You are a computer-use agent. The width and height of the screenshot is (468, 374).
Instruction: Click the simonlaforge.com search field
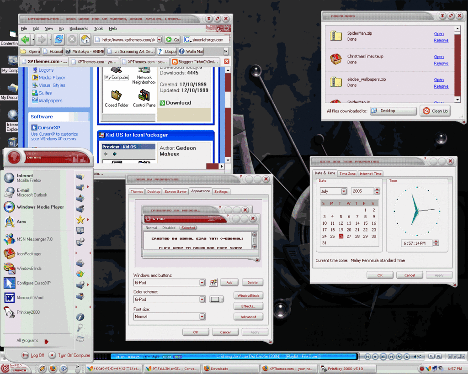(x=207, y=39)
